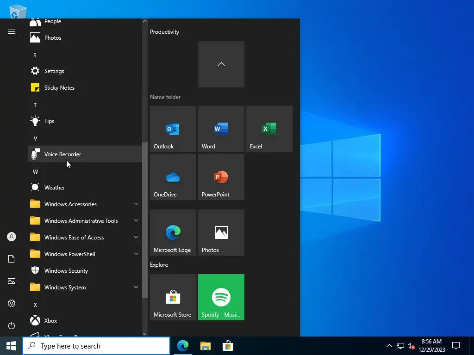The height and width of the screenshot is (355, 474).
Task: Open the OneDrive tile
Action: 173,177
